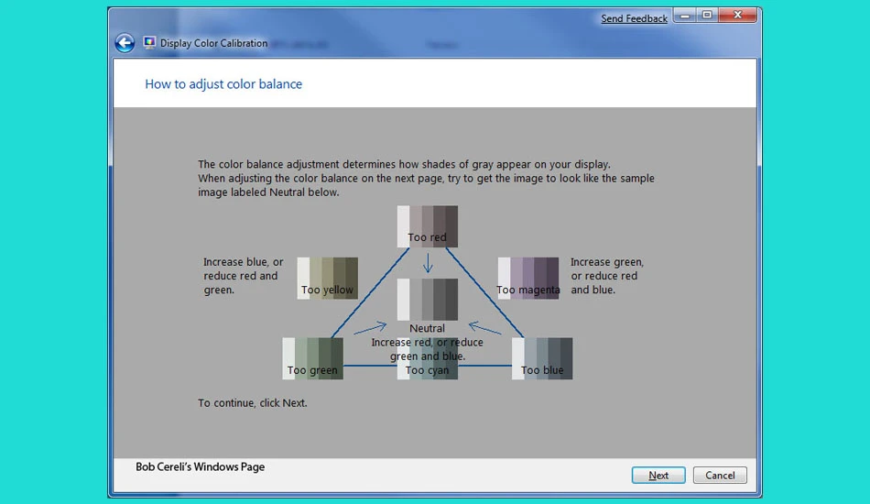Viewport: 870px width, 504px height.
Task: Proceed with the Next button
Action: [658, 476]
